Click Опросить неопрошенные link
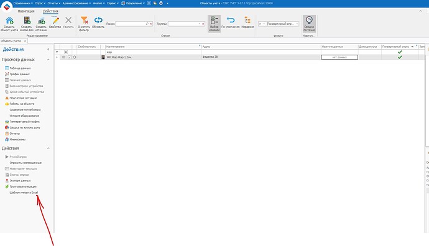The width and height of the screenshot is (429, 246). (x=25, y=163)
